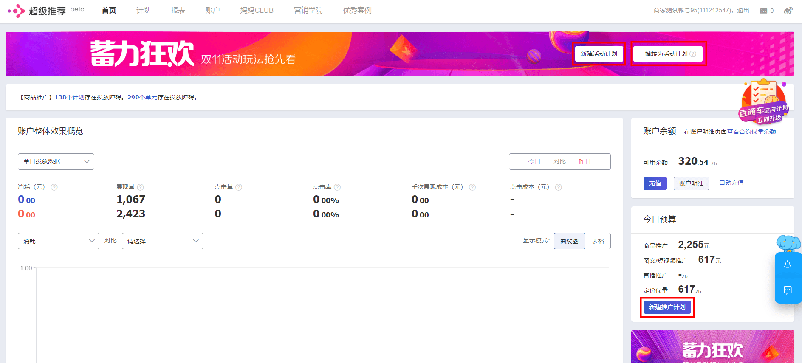
Task: Open the 妈妈CLUB tab
Action: [257, 11]
